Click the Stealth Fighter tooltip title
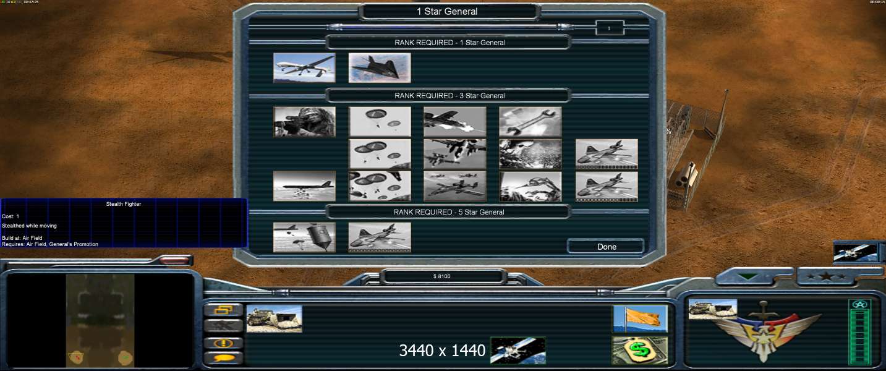The width and height of the screenshot is (886, 371). [x=124, y=204]
